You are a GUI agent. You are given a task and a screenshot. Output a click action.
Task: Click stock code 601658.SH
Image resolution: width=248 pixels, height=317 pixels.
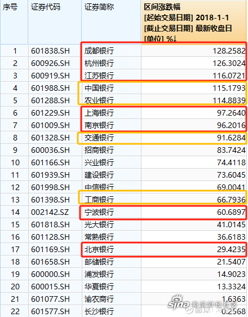click(x=51, y=262)
